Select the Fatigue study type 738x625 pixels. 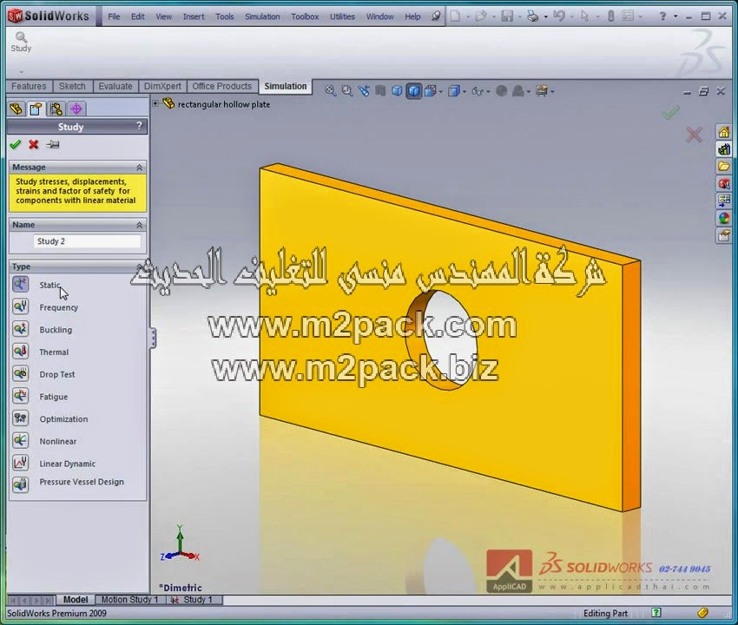(x=53, y=397)
